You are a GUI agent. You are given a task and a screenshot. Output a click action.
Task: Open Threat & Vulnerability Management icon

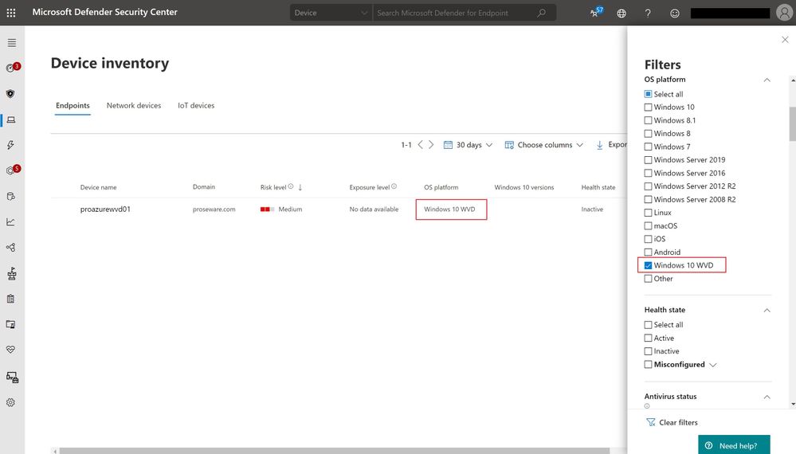coord(12,273)
